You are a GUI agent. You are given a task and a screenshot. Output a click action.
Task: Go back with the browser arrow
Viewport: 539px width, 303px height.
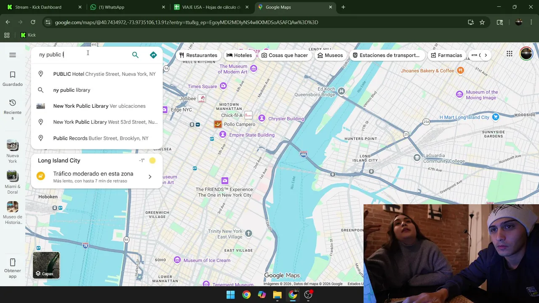pos(8,22)
